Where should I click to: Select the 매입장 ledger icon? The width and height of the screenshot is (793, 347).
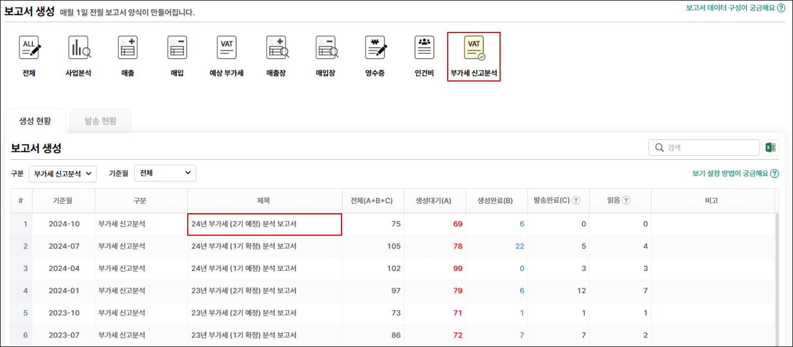click(x=327, y=48)
